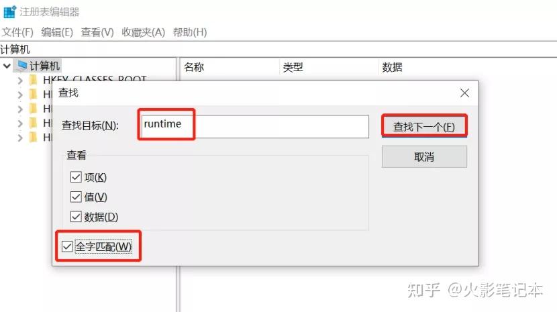Collapse the 计算机 root tree node

(7, 66)
